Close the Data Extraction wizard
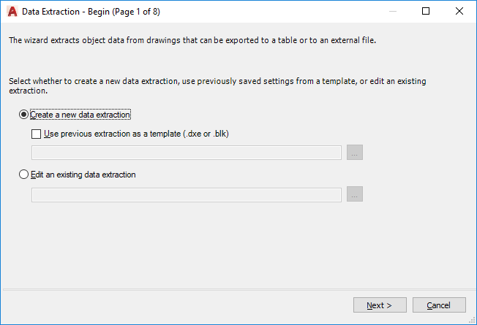The height and width of the screenshot is (325, 477). pos(459,12)
